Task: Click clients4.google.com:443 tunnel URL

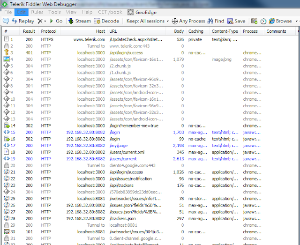Action: [132, 165]
